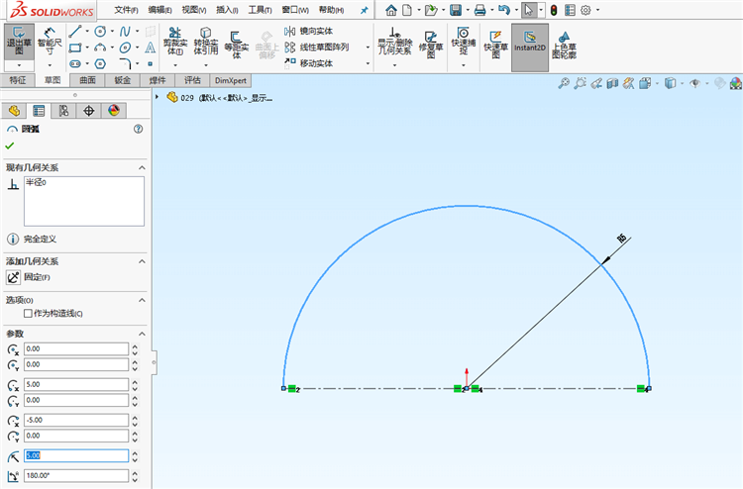Click Repair Sketch (修复草图)

tap(430, 44)
